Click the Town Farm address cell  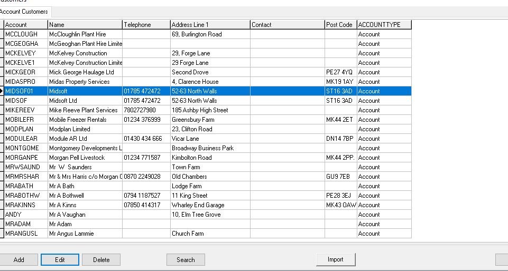tap(210, 167)
